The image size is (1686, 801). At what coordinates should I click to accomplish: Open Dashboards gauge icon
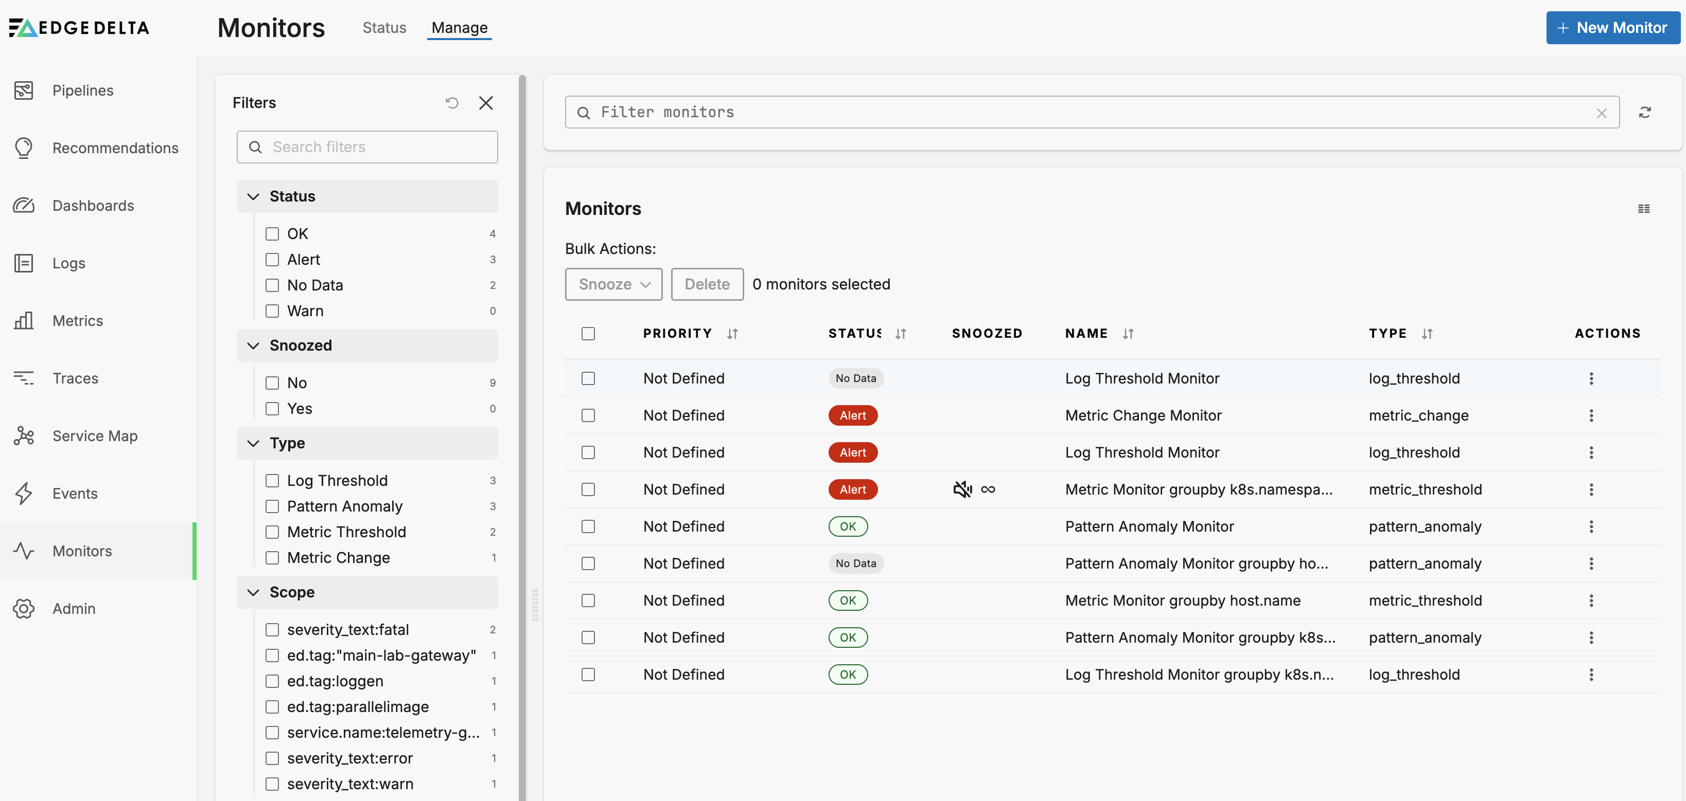click(24, 205)
